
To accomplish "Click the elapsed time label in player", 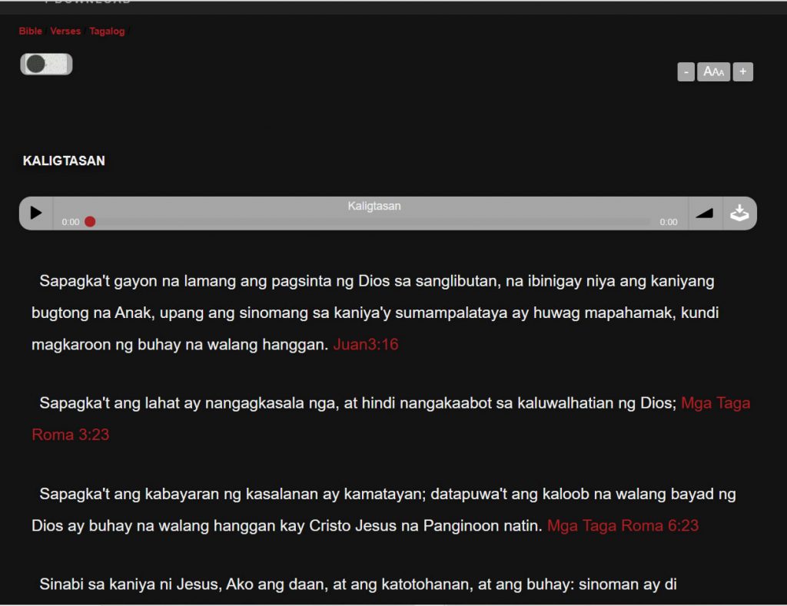I will pos(71,223).
